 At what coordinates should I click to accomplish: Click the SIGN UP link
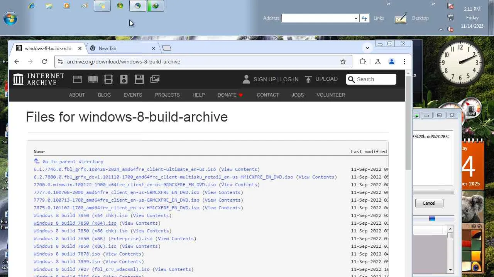click(x=264, y=79)
